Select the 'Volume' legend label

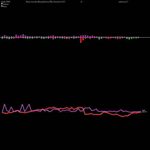(6, 4)
